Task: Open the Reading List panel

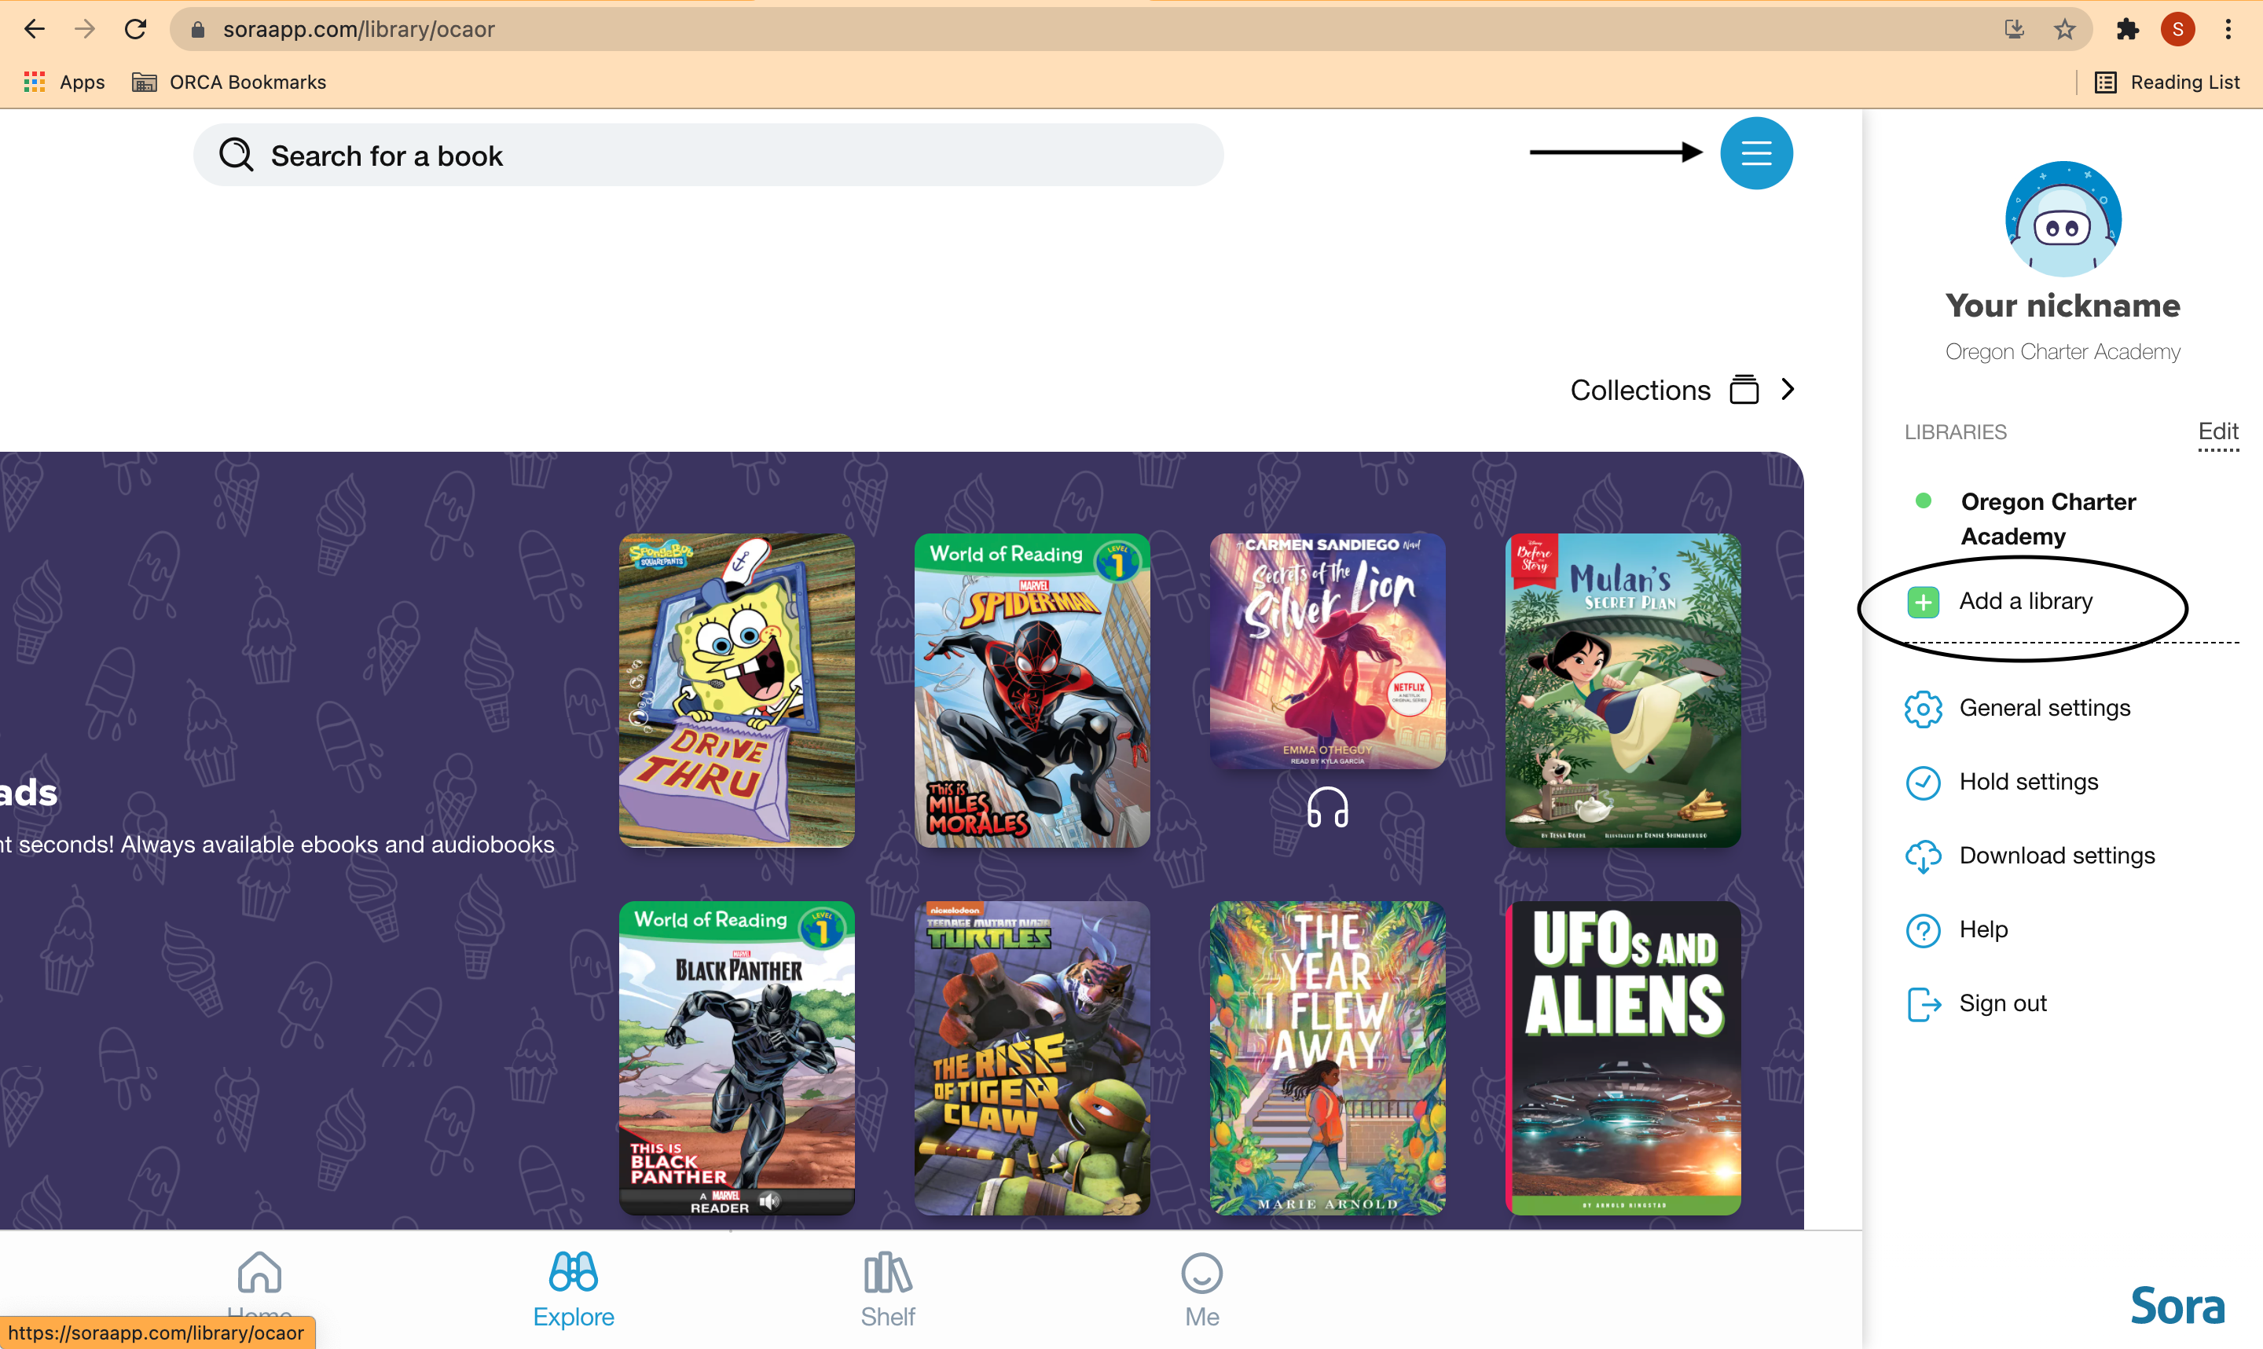Action: (2166, 82)
